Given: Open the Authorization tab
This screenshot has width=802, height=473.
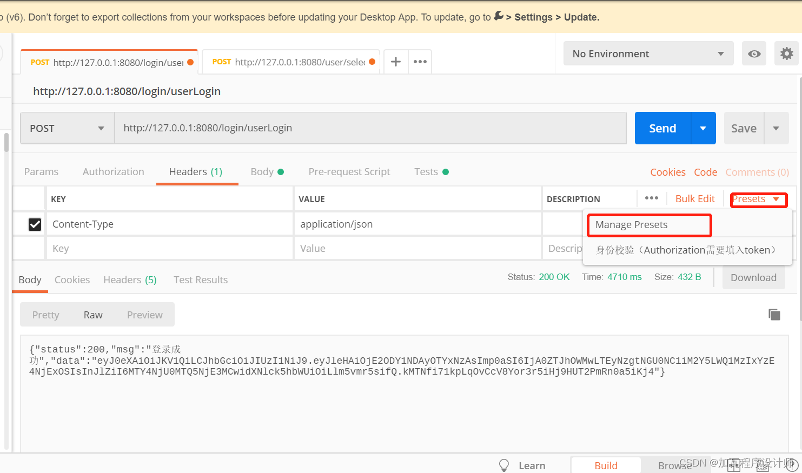Looking at the screenshot, I should click(114, 172).
